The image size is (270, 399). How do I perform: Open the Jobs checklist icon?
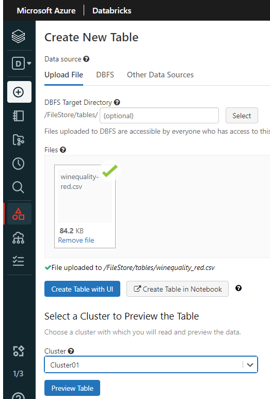(x=18, y=261)
